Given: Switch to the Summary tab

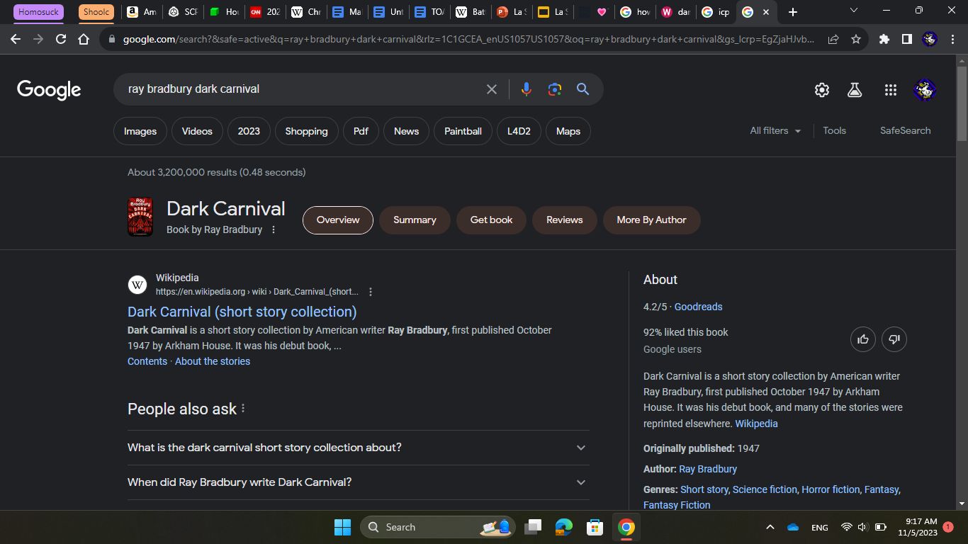Looking at the screenshot, I should 415,220.
